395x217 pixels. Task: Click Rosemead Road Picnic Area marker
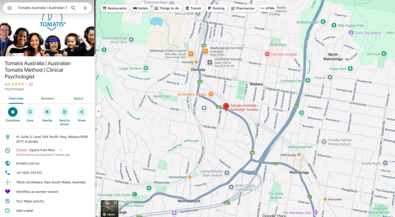pyautogui.click(x=131, y=40)
